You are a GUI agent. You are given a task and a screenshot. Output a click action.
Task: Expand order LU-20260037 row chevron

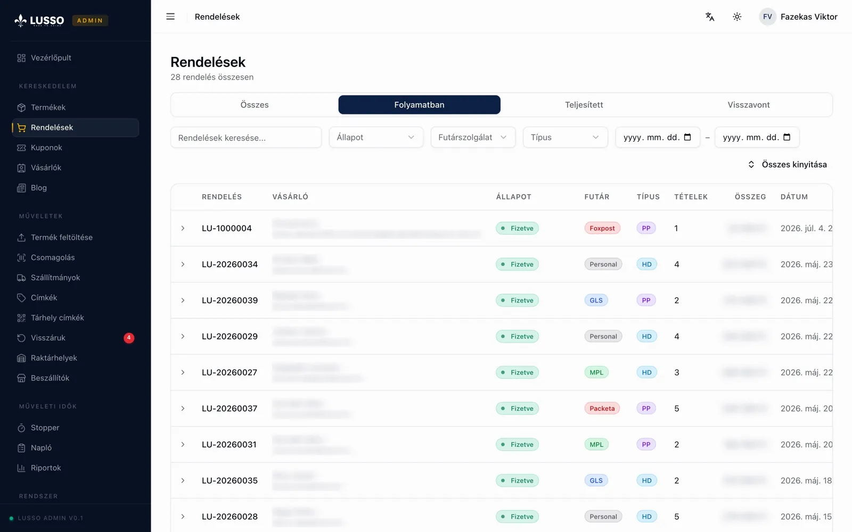[x=183, y=409]
